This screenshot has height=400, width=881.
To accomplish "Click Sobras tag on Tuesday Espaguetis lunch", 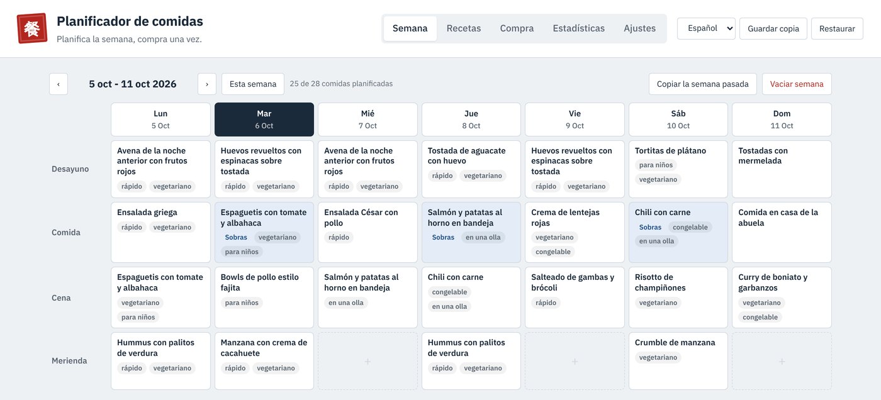I will coord(236,237).
